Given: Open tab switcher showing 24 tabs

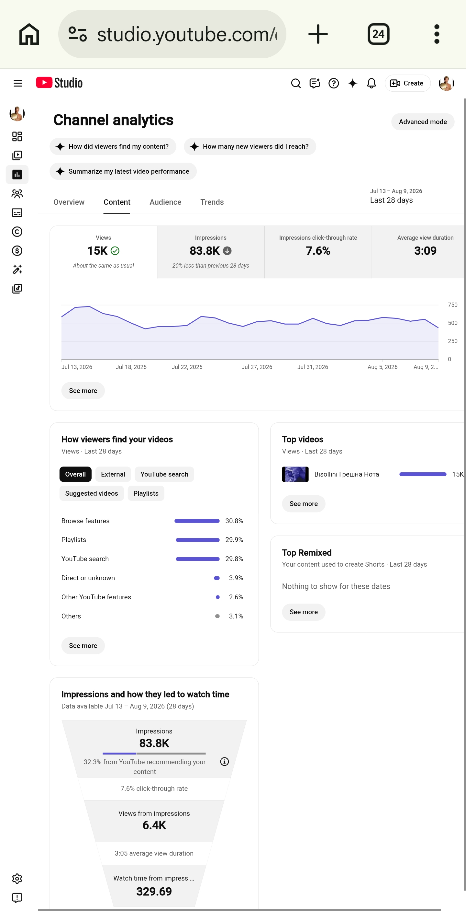Looking at the screenshot, I should click(x=378, y=34).
